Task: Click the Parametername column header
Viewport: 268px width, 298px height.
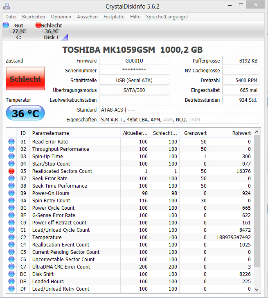Action: [75, 133]
